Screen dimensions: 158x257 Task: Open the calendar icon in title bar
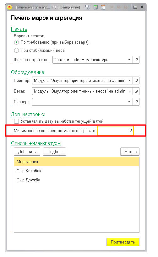(x=103, y=7)
